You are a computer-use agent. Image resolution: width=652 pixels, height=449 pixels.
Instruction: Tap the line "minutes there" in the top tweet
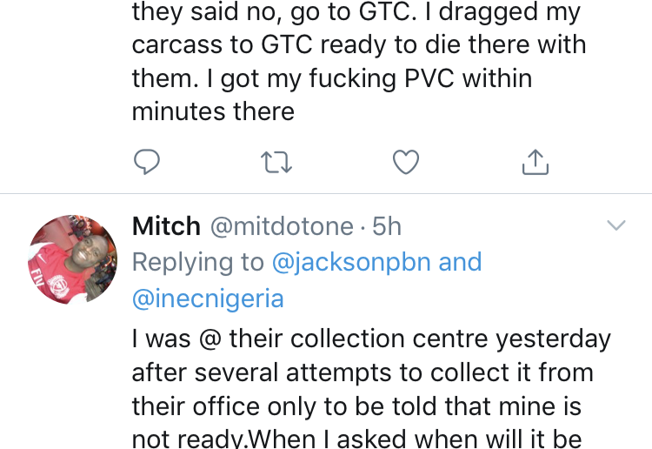(213, 111)
